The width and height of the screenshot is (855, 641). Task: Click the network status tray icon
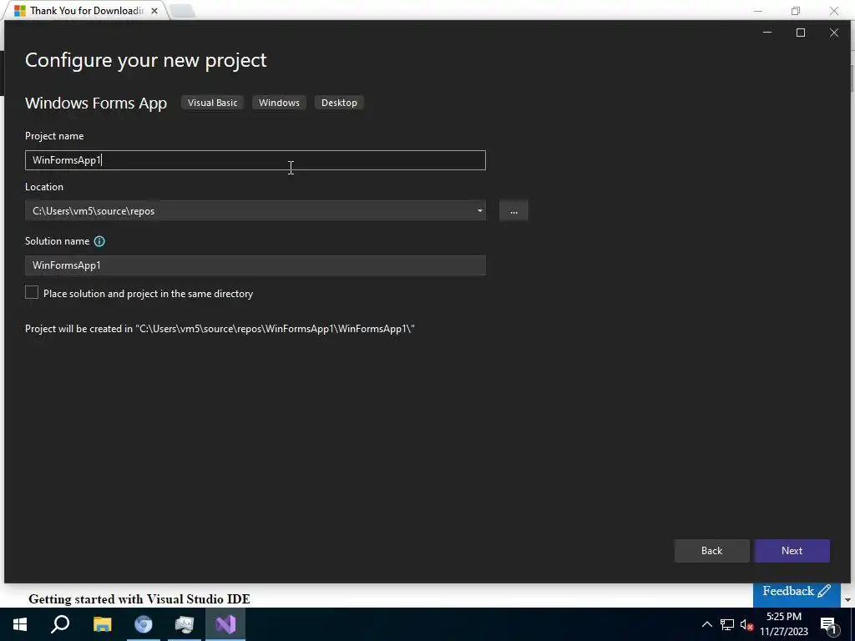point(727,624)
